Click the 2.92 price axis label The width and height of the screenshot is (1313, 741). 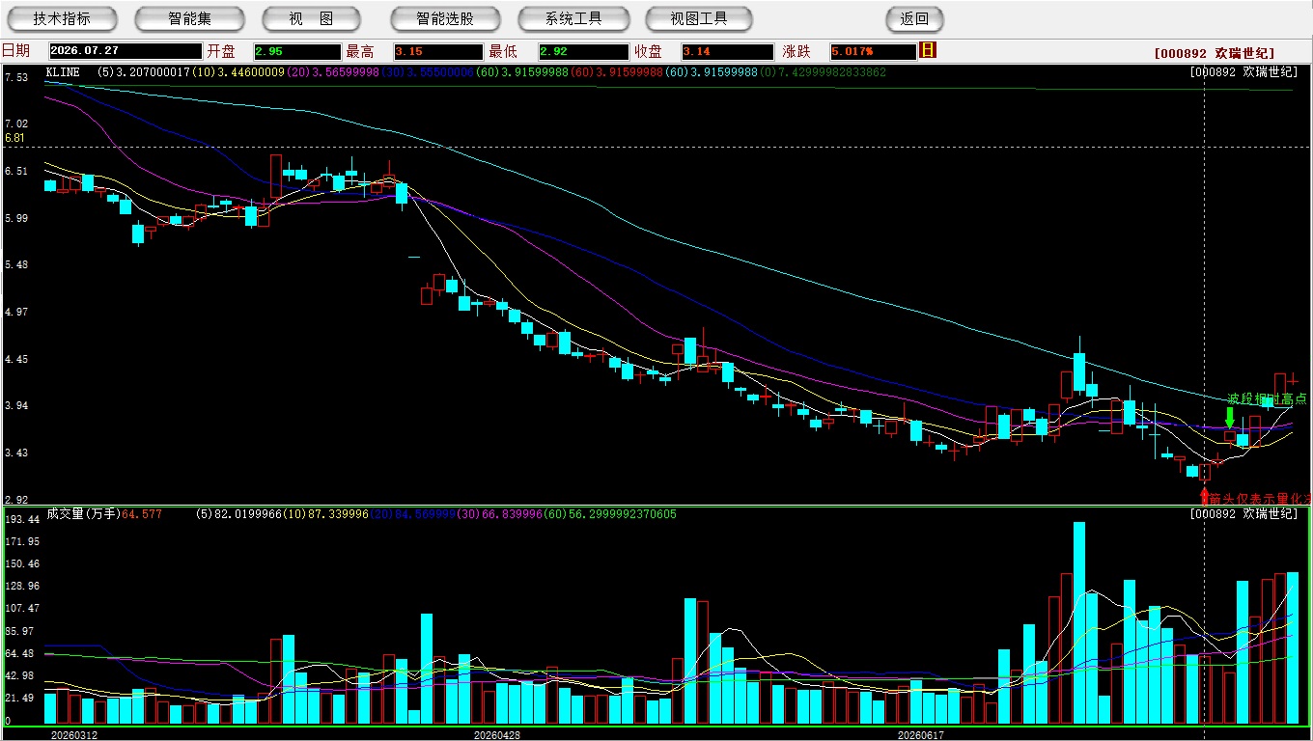pyautogui.click(x=15, y=500)
